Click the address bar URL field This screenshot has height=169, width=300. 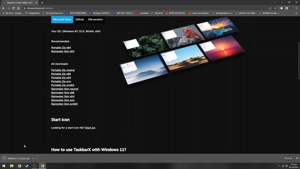tap(145, 8)
